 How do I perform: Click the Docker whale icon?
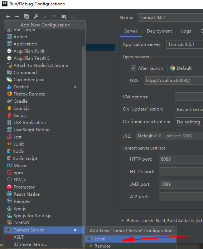click(x=9, y=87)
